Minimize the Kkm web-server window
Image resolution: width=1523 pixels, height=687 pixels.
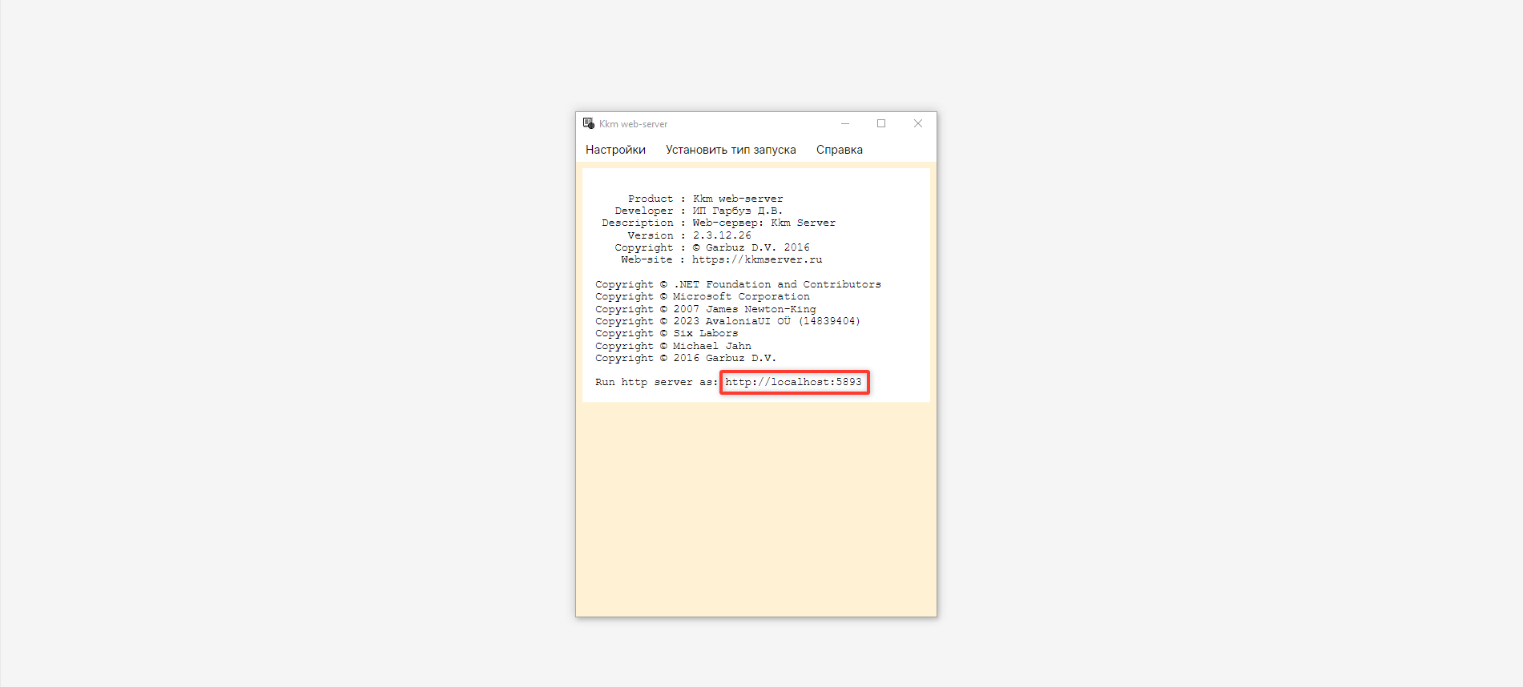tap(844, 123)
